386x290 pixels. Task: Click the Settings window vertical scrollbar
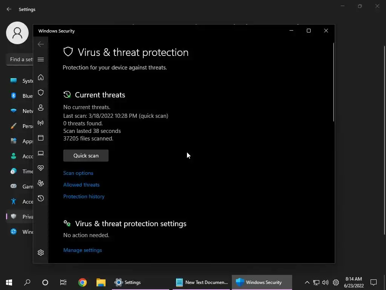(x=385, y=140)
